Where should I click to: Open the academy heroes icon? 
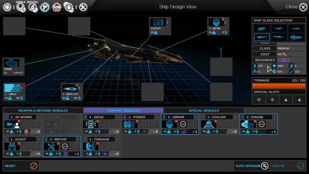[69, 8]
